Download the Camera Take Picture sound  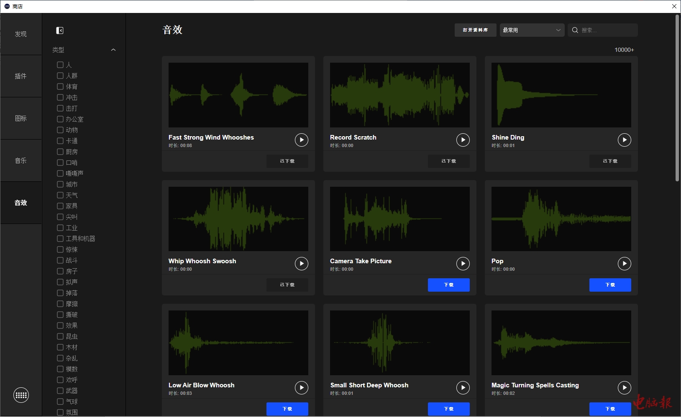(x=448, y=285)
